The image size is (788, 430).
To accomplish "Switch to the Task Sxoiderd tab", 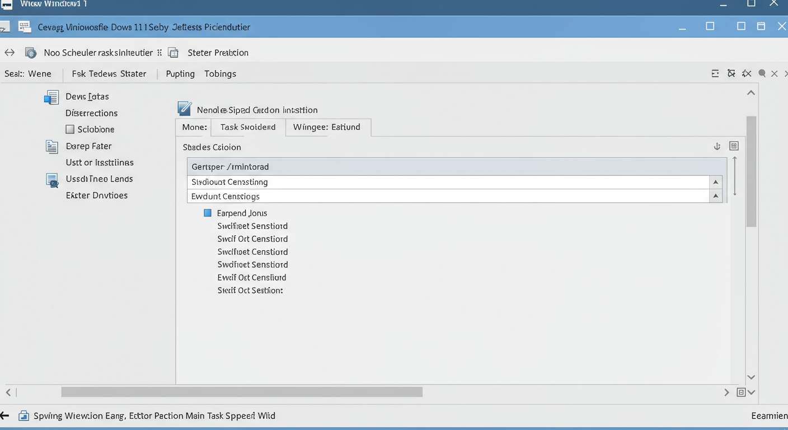I will pos(247,127).
